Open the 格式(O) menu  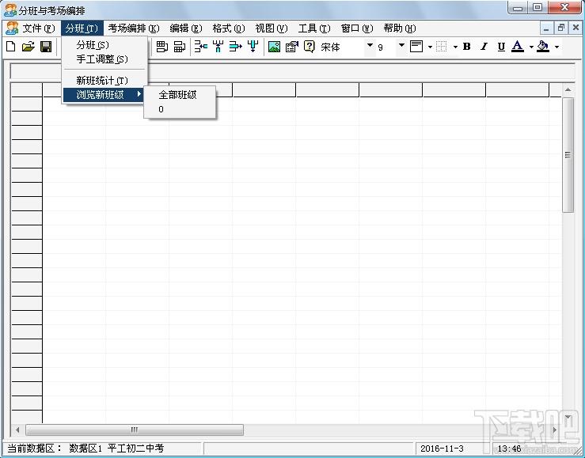pos(228,28)
